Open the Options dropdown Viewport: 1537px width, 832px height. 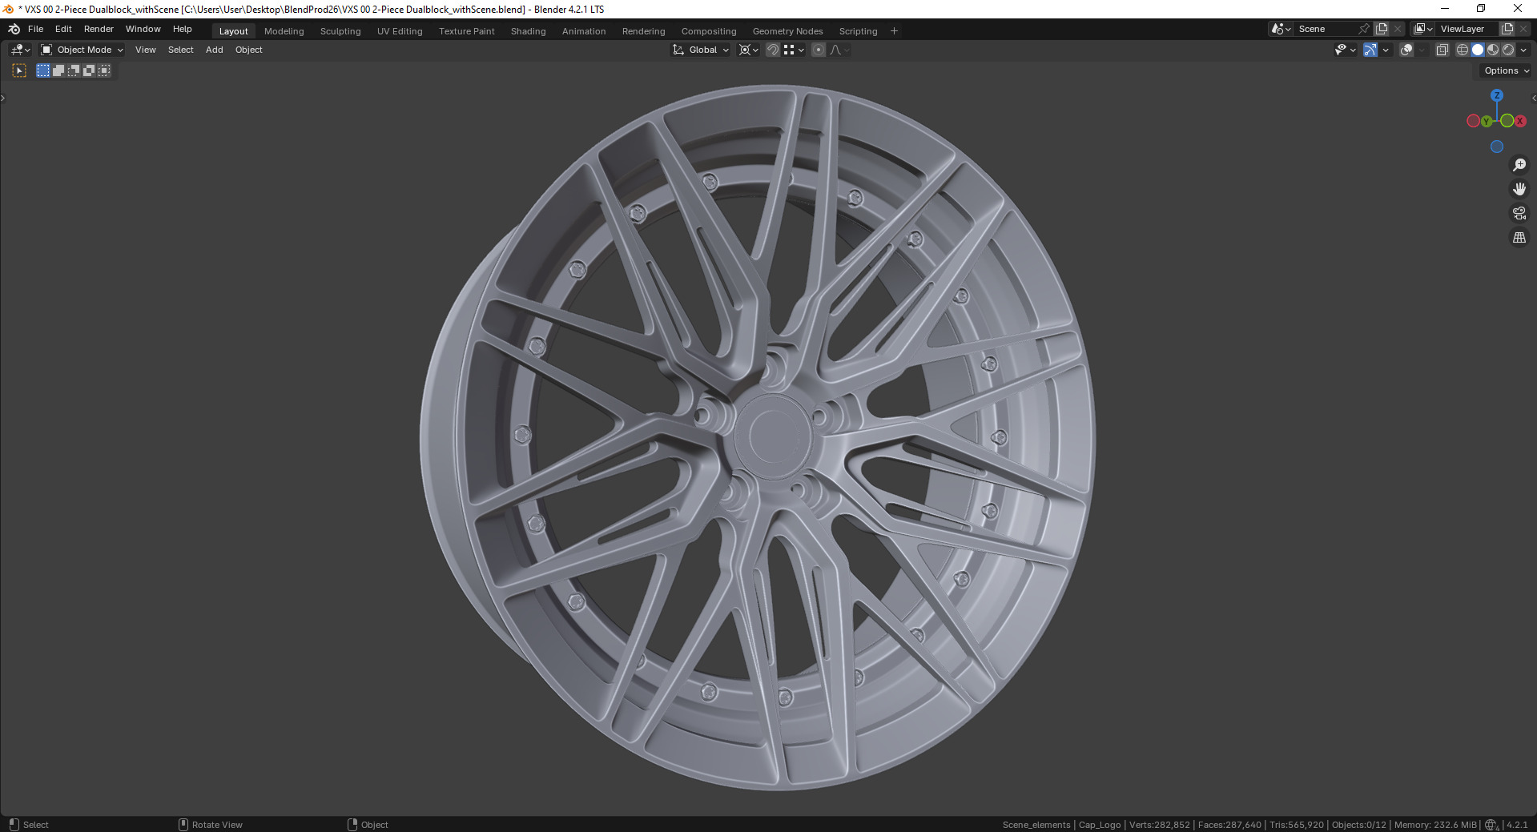coord(1507,70)
